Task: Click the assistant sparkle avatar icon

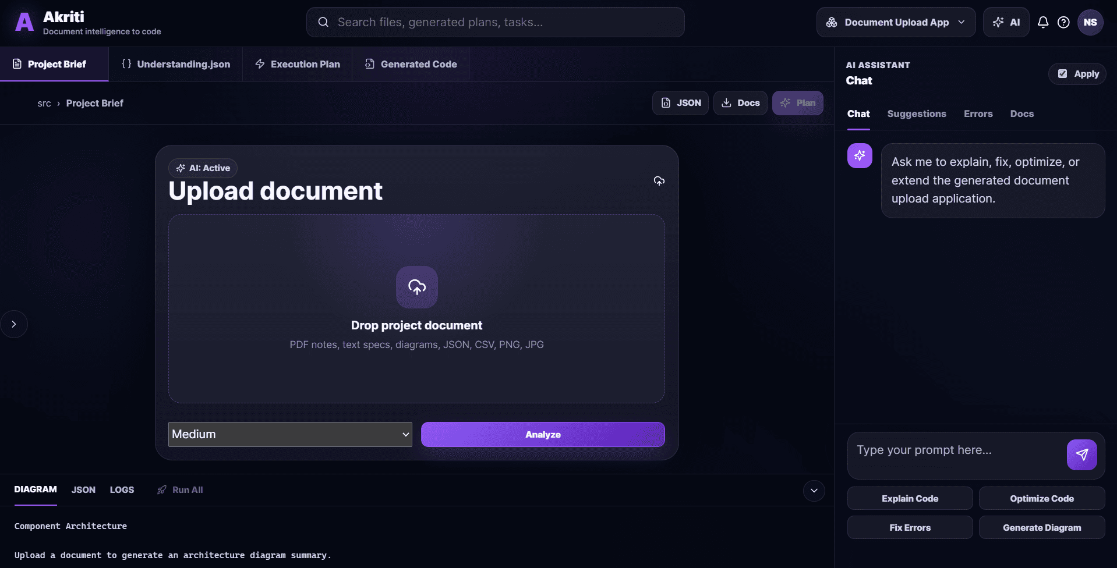Action: pyautogui.click(x=860, y=155)
